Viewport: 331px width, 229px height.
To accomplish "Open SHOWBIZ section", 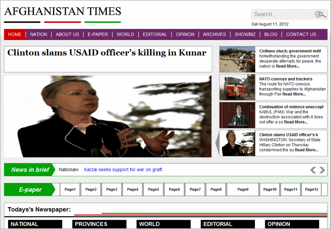I will pyautogui.click(x=245, y=34).
